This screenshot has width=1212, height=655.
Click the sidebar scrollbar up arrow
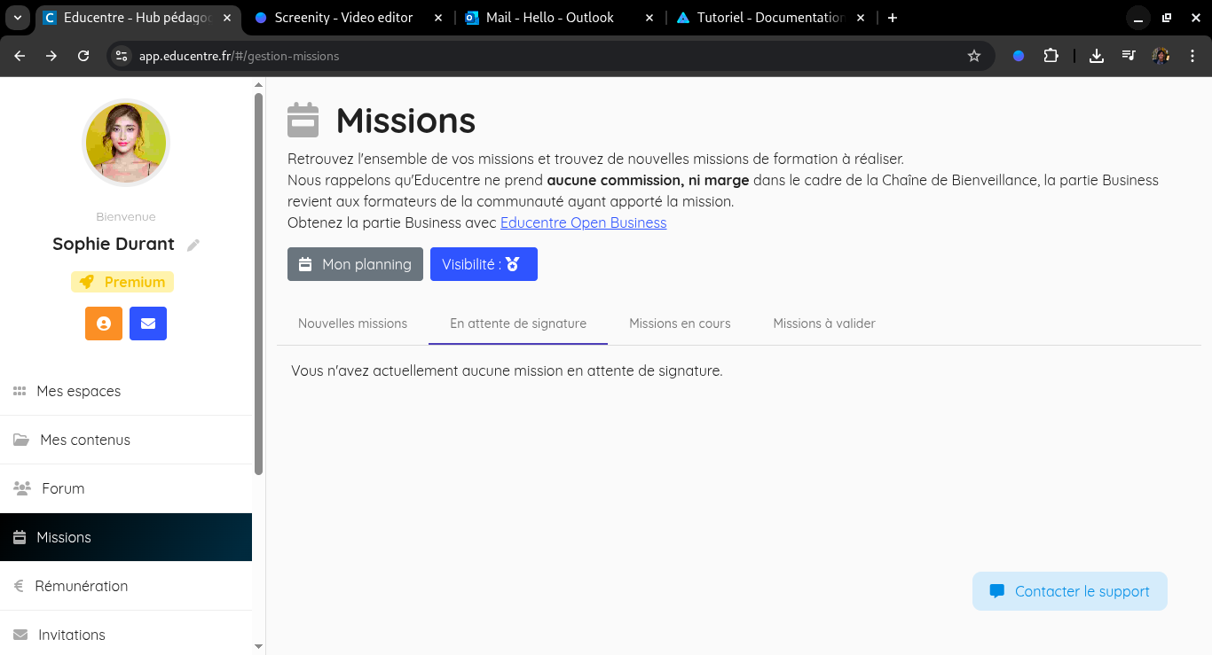259,84
